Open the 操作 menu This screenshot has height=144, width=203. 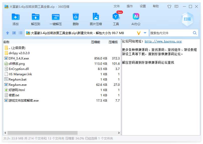(129, 6)
